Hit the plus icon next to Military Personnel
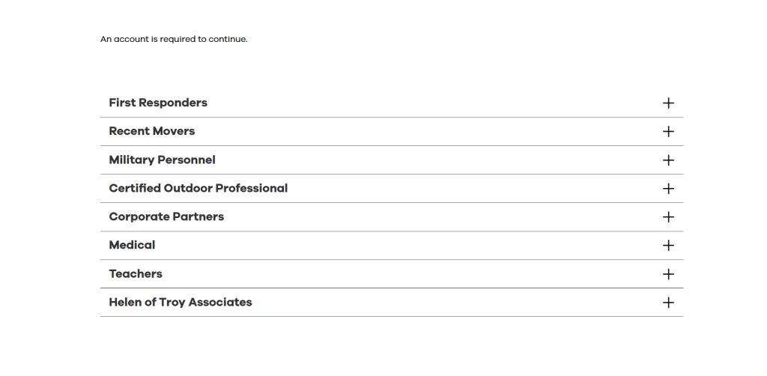Viewport: 767px width, 376px height. (x=668, y=160)
